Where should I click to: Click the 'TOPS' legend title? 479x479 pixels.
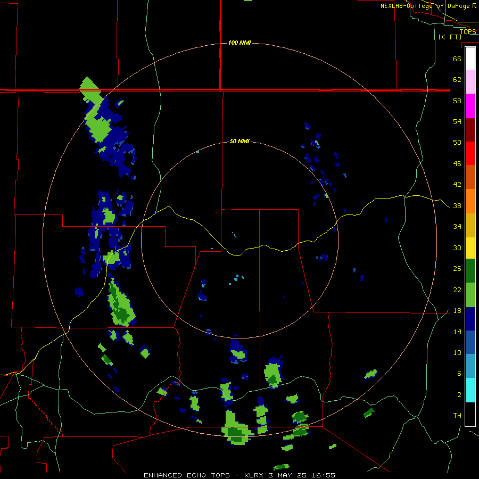468,31
